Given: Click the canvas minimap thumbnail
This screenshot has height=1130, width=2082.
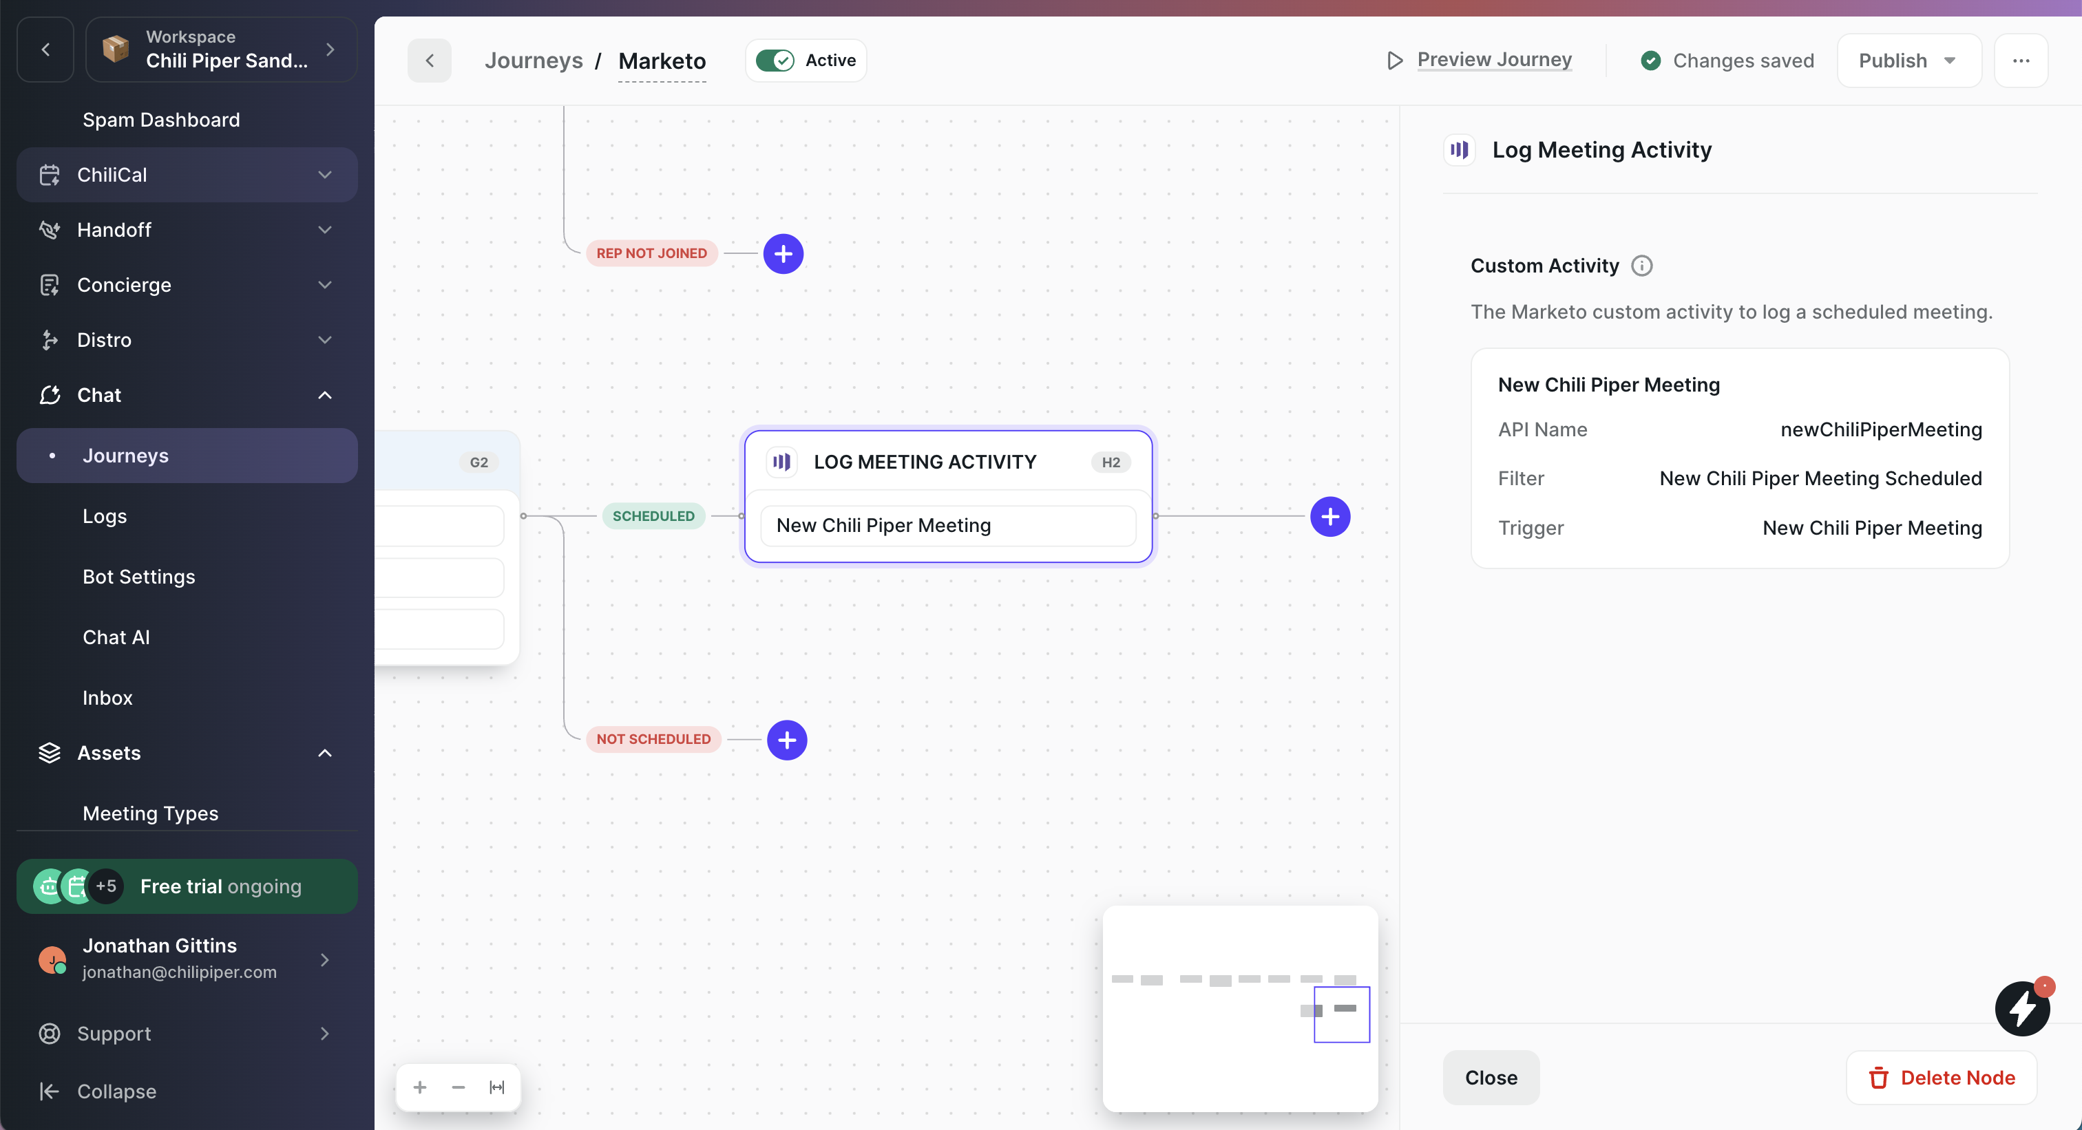Looking at the screenshot, I should pos(1239,1008).
